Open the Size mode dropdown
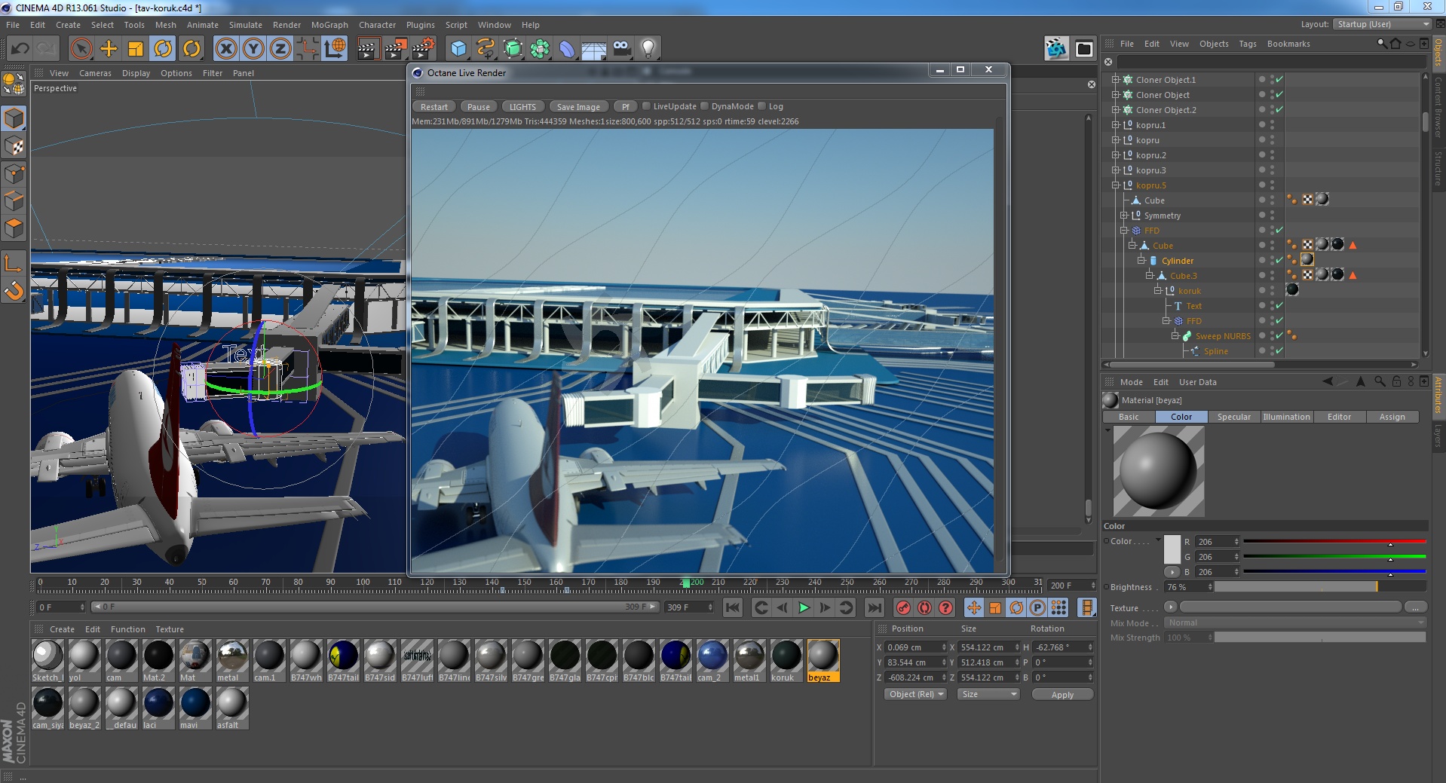 988,694
